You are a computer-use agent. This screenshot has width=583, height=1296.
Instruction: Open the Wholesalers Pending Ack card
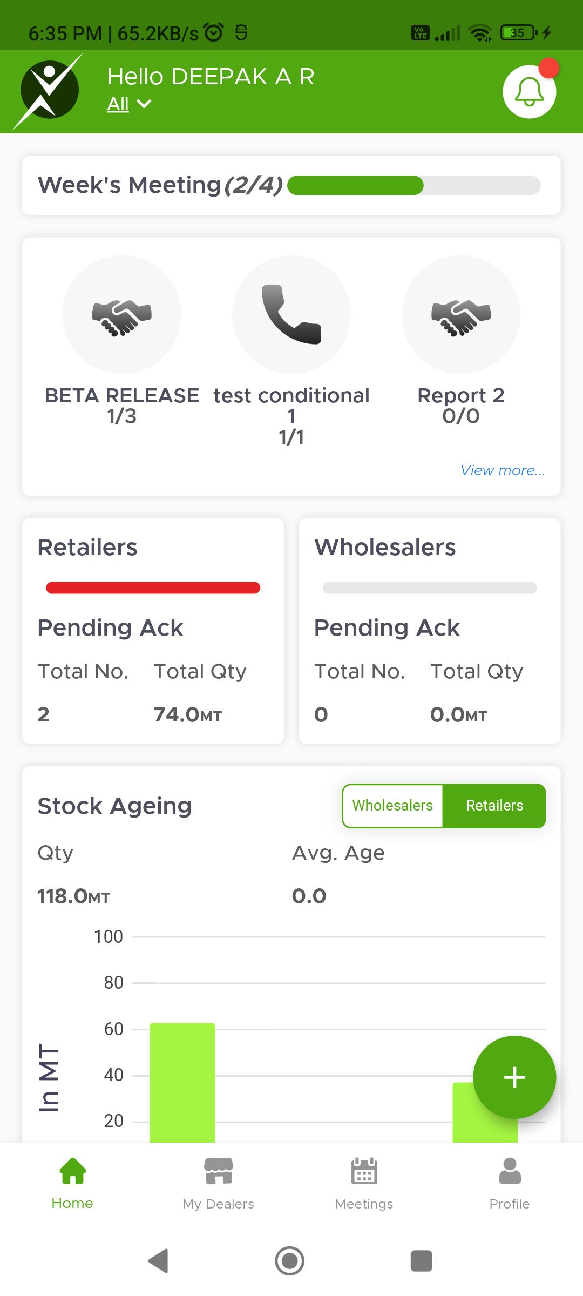click(x=430, y=631)
